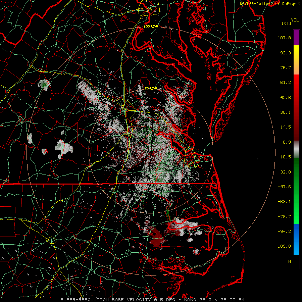Click the -0.9 velocity scale value
302x302 pixels.
(x=286, y=142)
